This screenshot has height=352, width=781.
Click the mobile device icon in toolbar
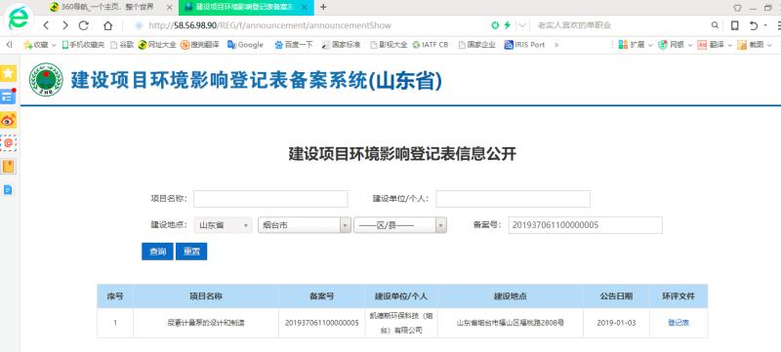735,25
